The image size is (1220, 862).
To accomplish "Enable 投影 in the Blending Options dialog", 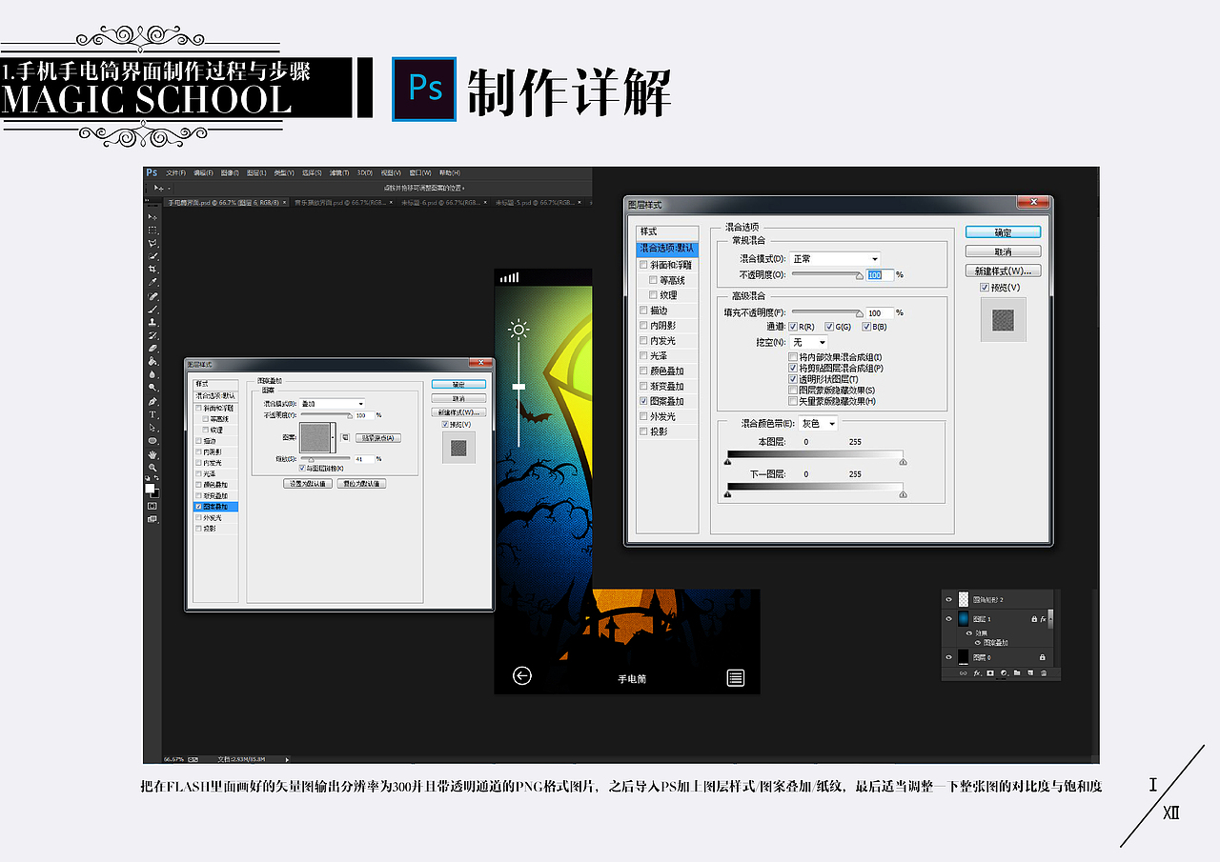I will click(644, 431).
